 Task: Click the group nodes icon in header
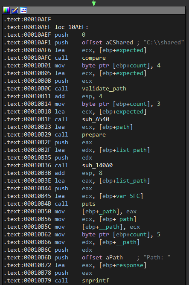(x=23, y=10)
